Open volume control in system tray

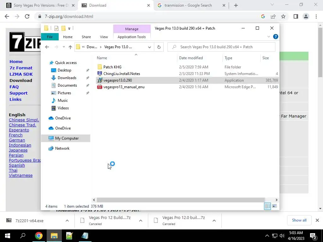(x=282, y=236)
